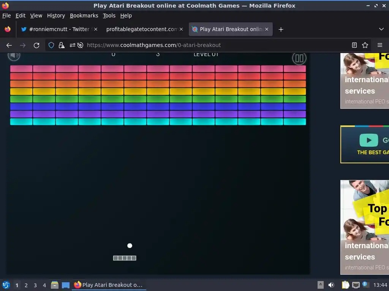Open the network connection tray icon
The width and height of the screenshot is (389, 291).
tap(356, 285)
